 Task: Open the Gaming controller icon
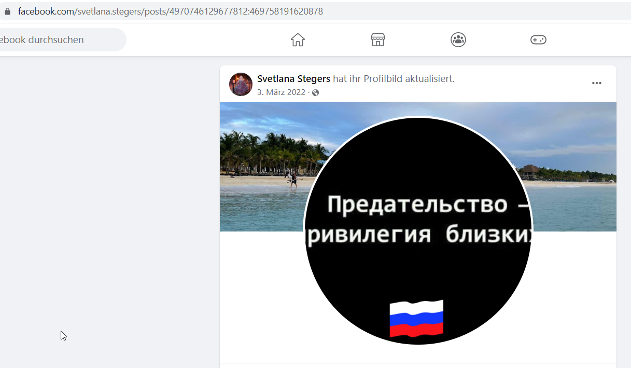click(538, 40)
